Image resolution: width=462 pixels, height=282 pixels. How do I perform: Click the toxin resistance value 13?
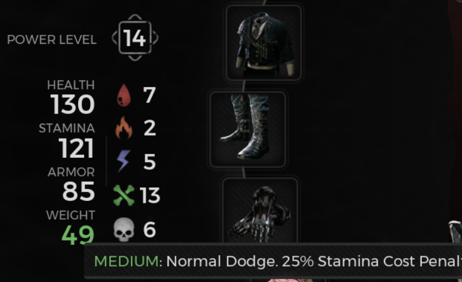click(x=149, y=196)
